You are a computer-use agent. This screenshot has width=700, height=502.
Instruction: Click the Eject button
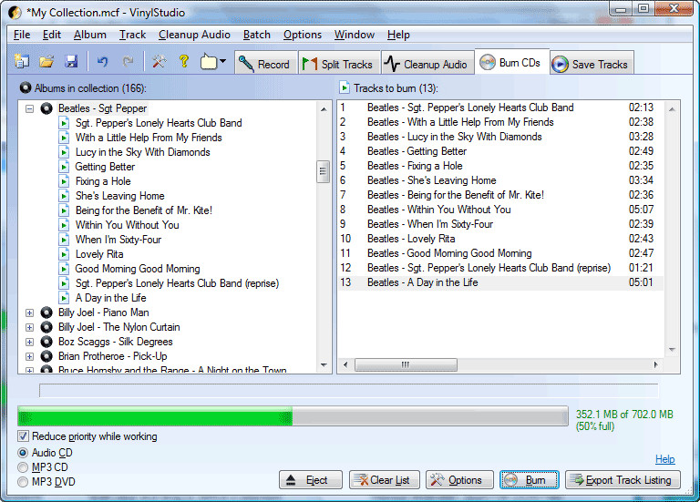(x=311, y=480)
